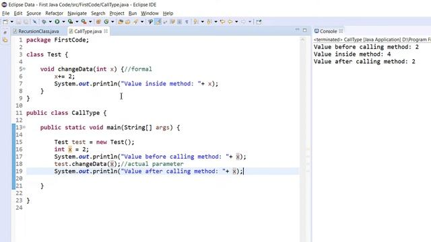
Task: Open the File menu
Action: coord(5,13)
